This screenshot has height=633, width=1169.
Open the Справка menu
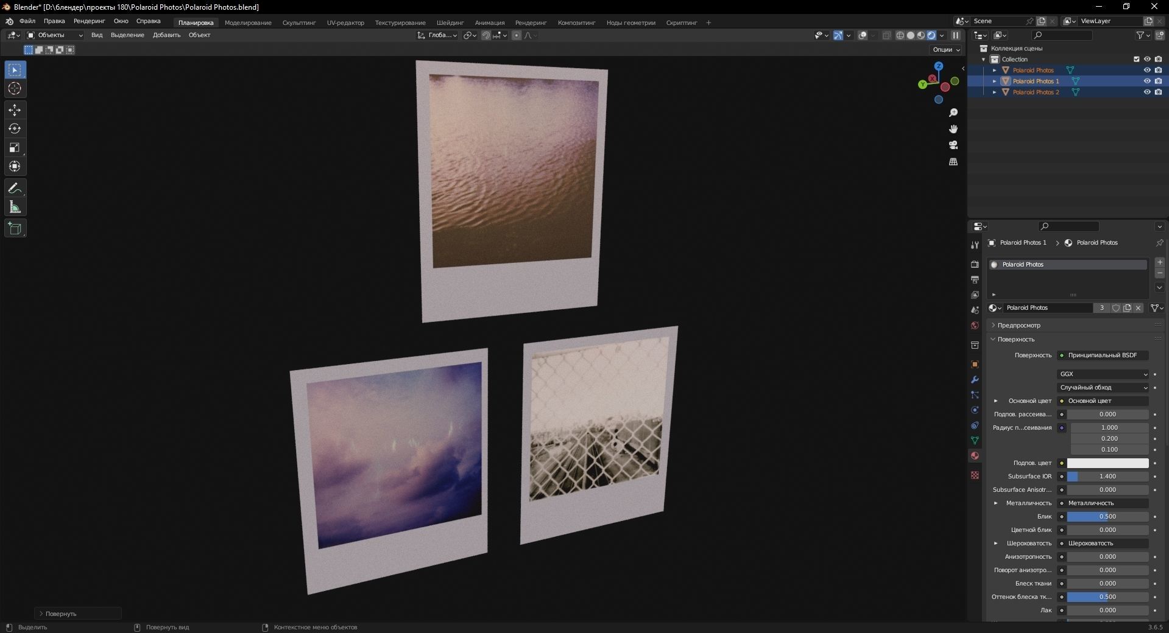coord(148,21)
